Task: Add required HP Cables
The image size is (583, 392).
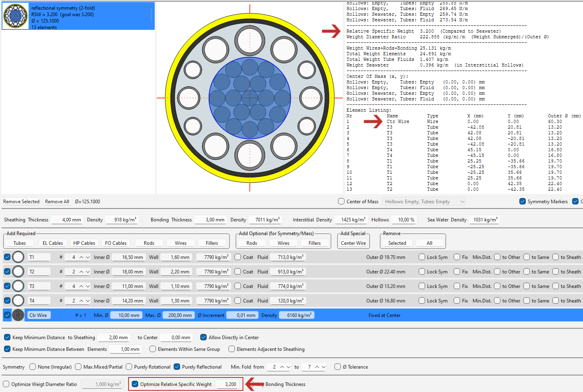Action: pos(84,243)
